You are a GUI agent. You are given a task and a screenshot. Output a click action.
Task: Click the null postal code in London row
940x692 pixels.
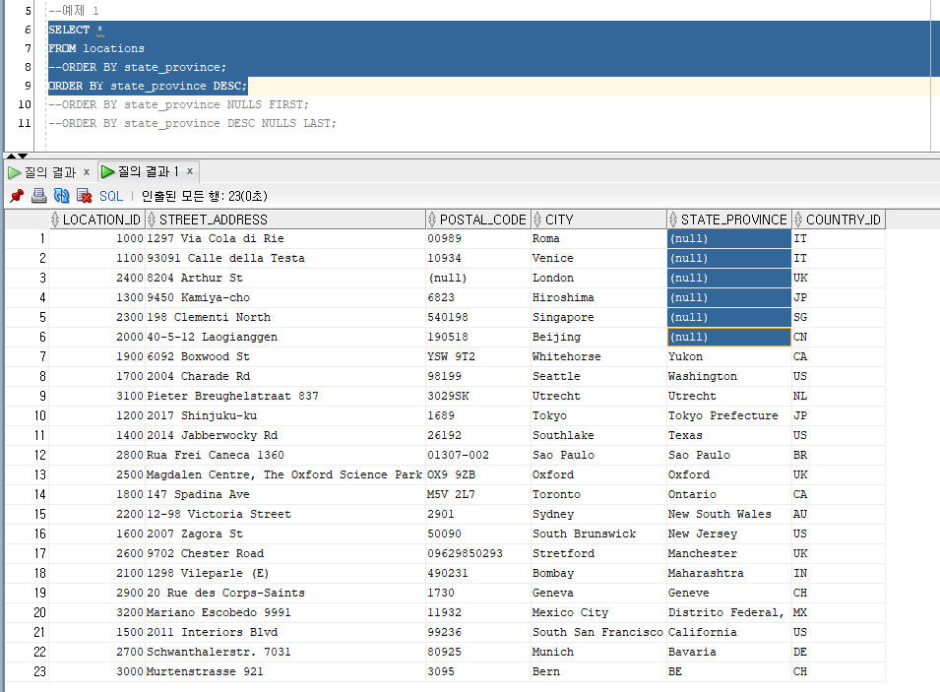point(477,279)
